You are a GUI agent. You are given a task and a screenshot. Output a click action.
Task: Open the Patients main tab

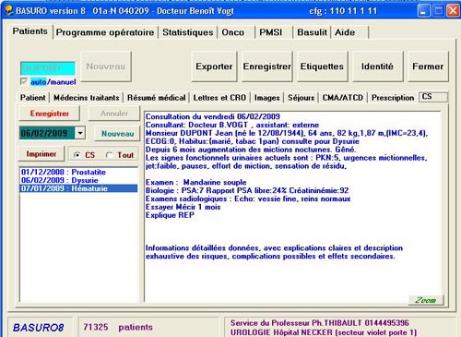point(30,31)
